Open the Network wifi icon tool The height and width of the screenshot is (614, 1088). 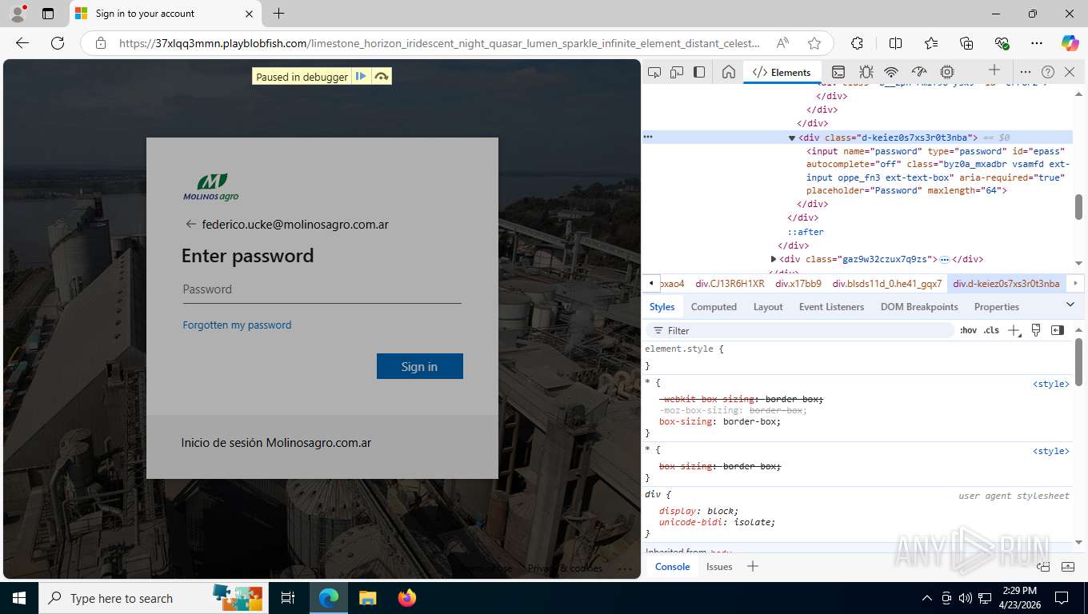[x=891, y=72]
